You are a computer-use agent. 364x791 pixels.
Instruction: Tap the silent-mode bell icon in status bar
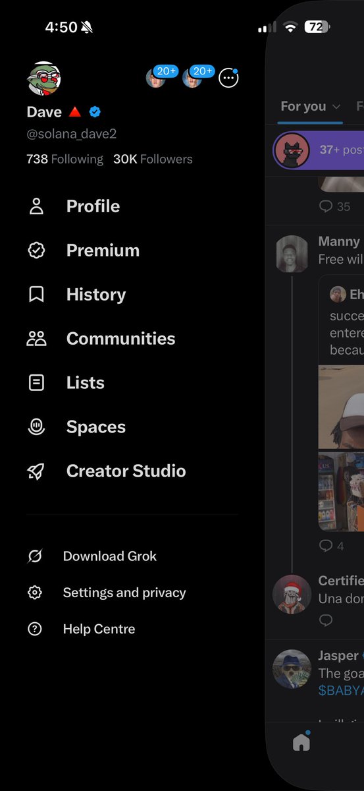tap(88, 27)
